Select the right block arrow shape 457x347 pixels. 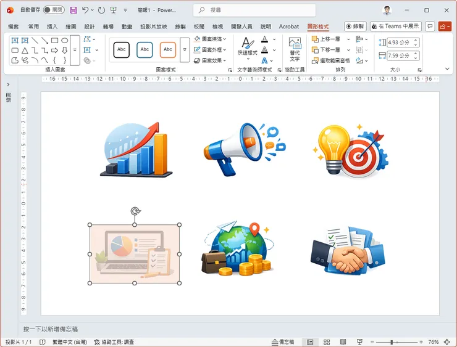(x=54, y=51)
